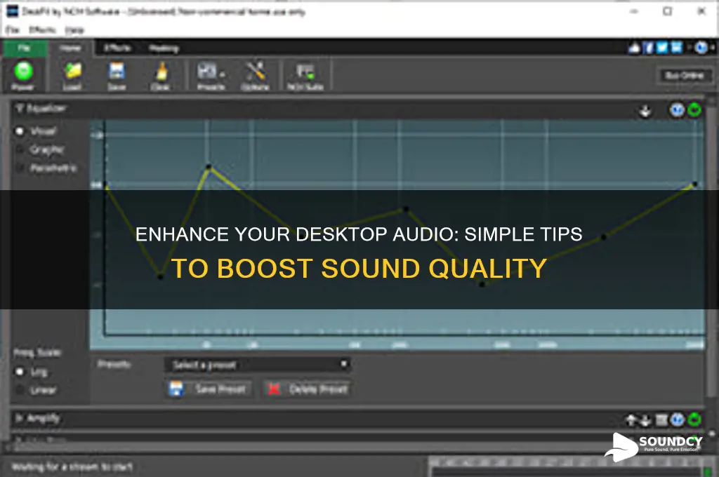719x477 pixels.
Task: Open the Amplify help icon
Action: tap(678, 419)
